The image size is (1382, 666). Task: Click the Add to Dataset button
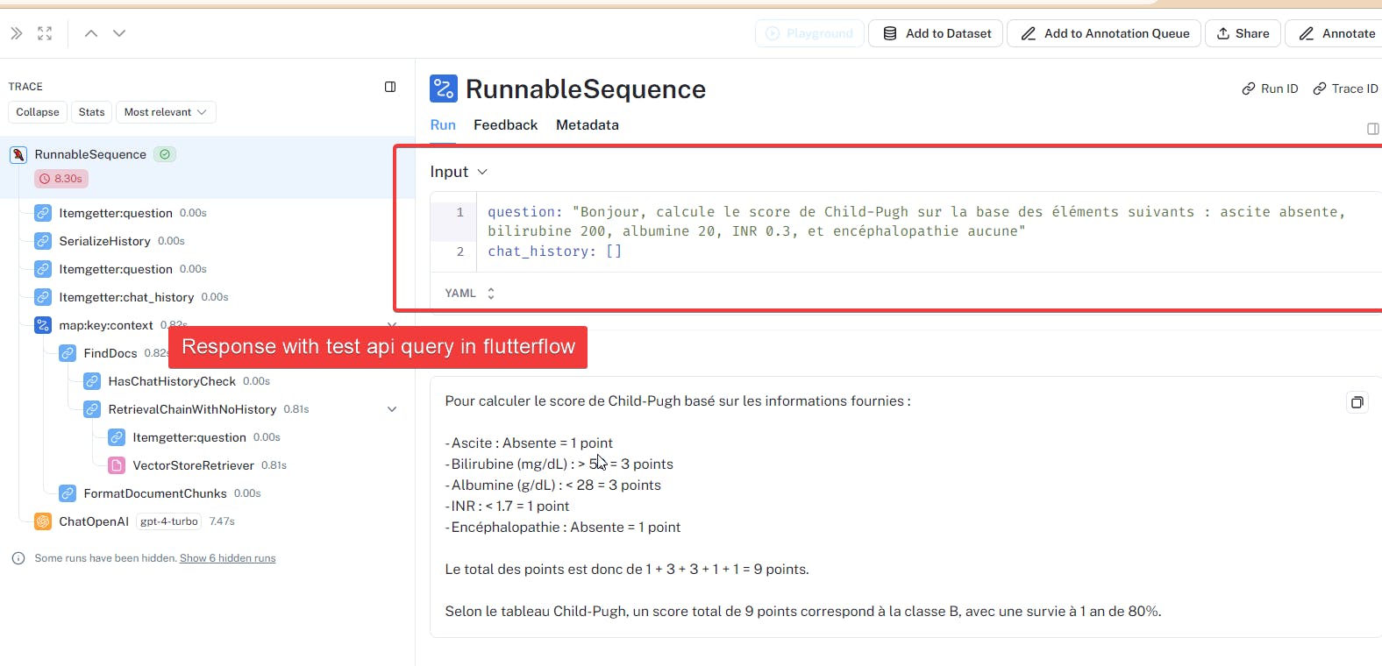(x=936, y=33)
